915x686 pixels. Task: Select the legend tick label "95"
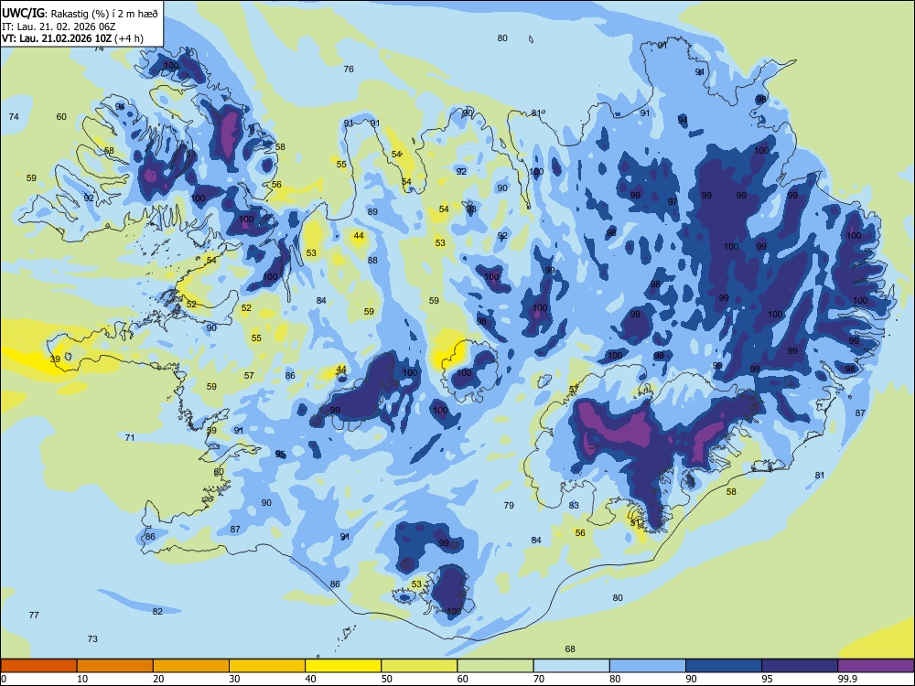767,679
